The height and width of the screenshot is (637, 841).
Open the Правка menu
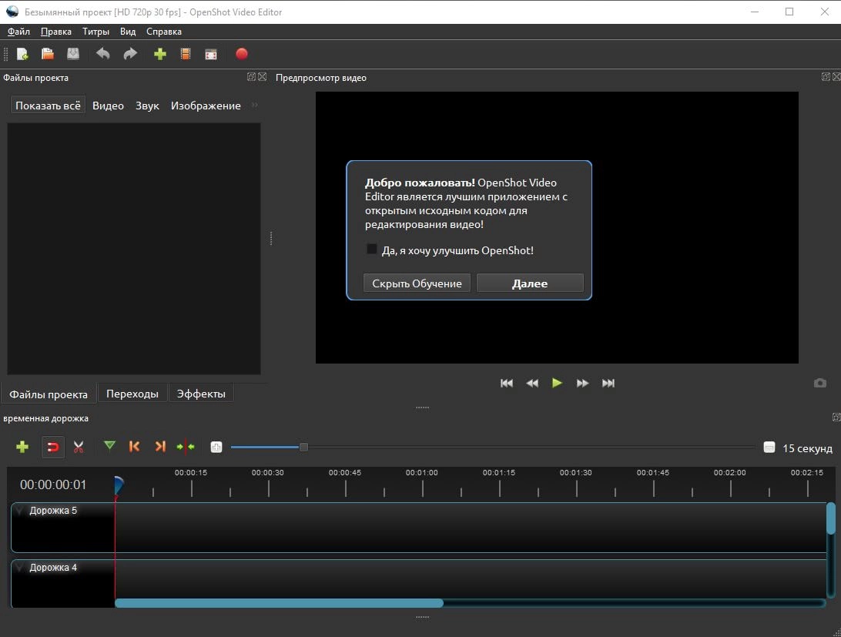point(56,32)
